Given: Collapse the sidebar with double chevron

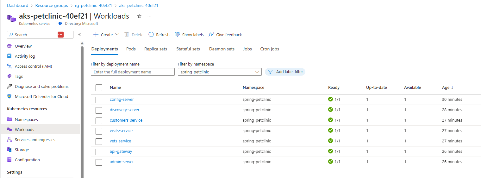Looking at the screenshot, I should [79, 35].
